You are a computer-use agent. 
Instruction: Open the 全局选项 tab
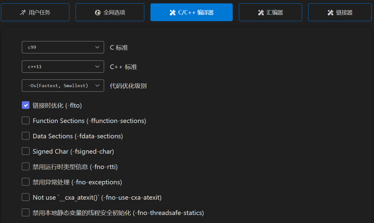click(110, 12)
